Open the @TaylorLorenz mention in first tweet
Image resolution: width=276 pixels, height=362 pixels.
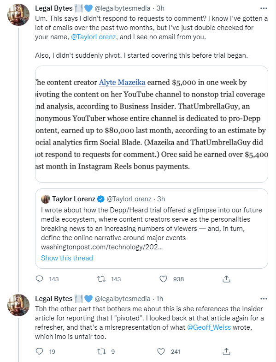(93, 37)
